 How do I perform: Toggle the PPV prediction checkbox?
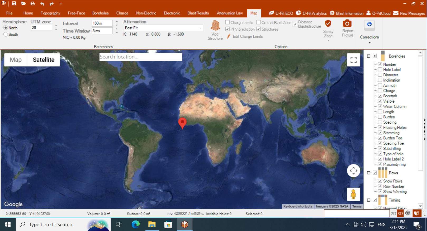(x=227, y=29)
